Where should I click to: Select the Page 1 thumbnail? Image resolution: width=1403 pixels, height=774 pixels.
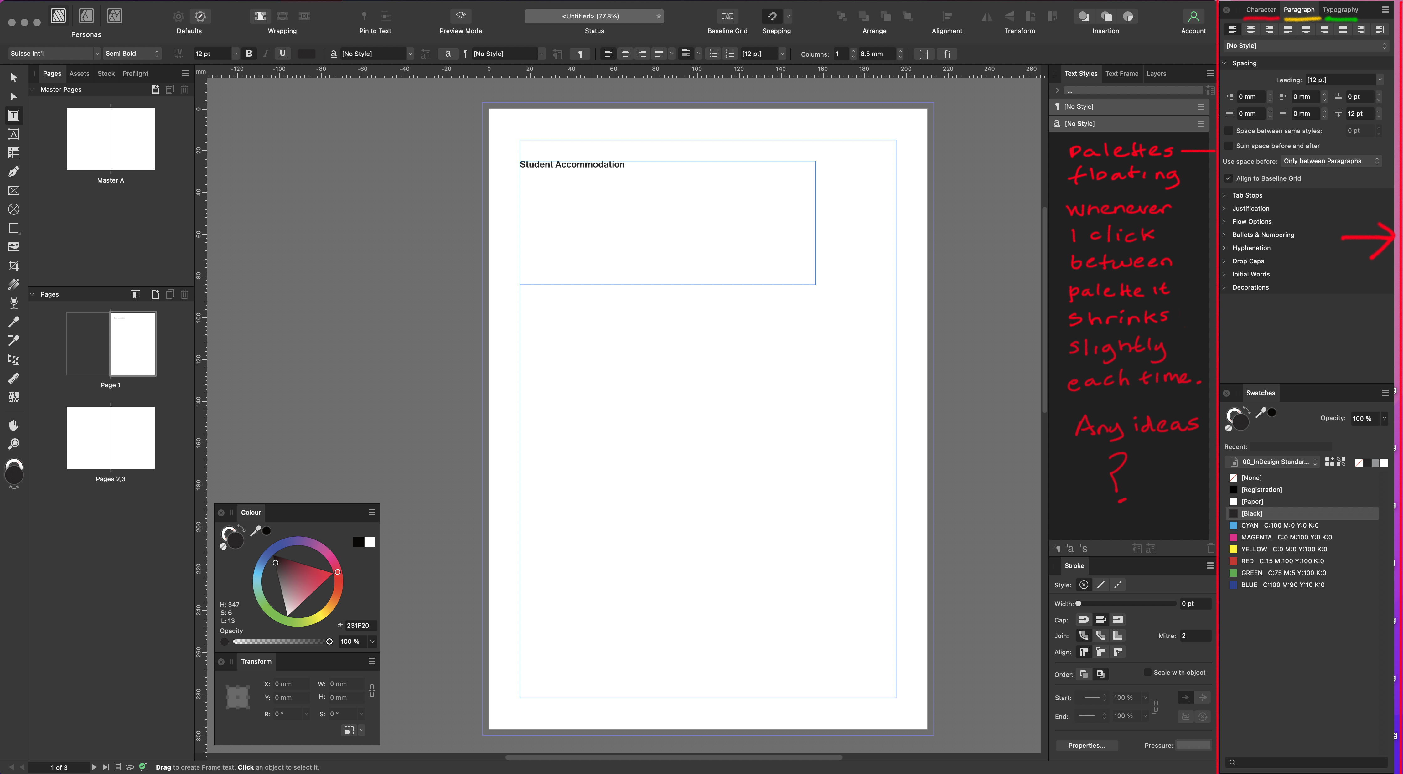(133, 344)
